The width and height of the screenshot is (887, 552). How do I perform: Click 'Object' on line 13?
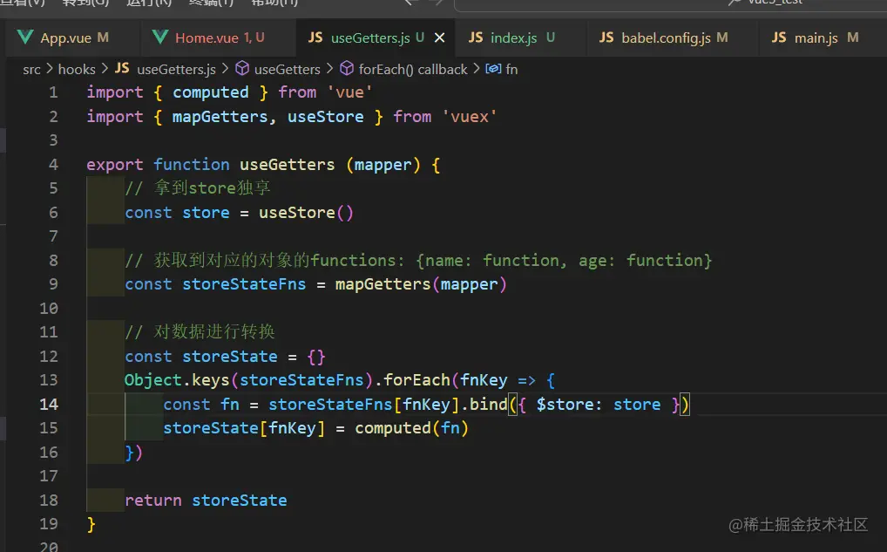(x=152, y=380)
